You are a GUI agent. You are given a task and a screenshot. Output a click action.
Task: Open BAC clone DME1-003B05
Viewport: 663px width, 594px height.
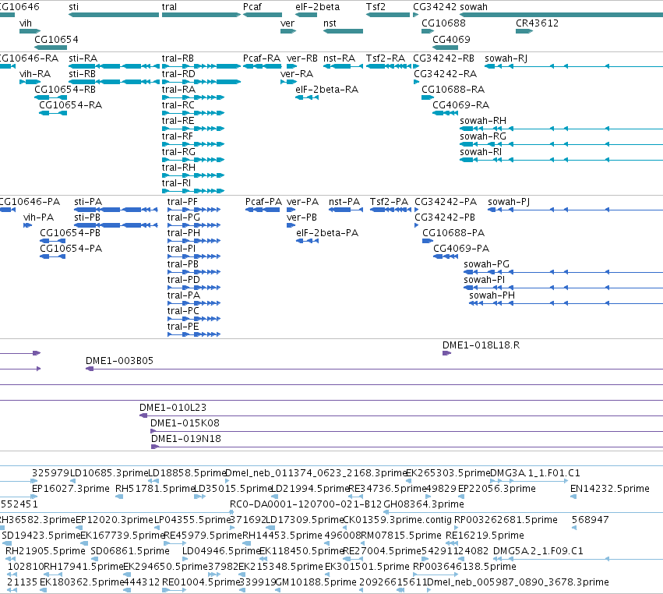click(x=374, y=369)
